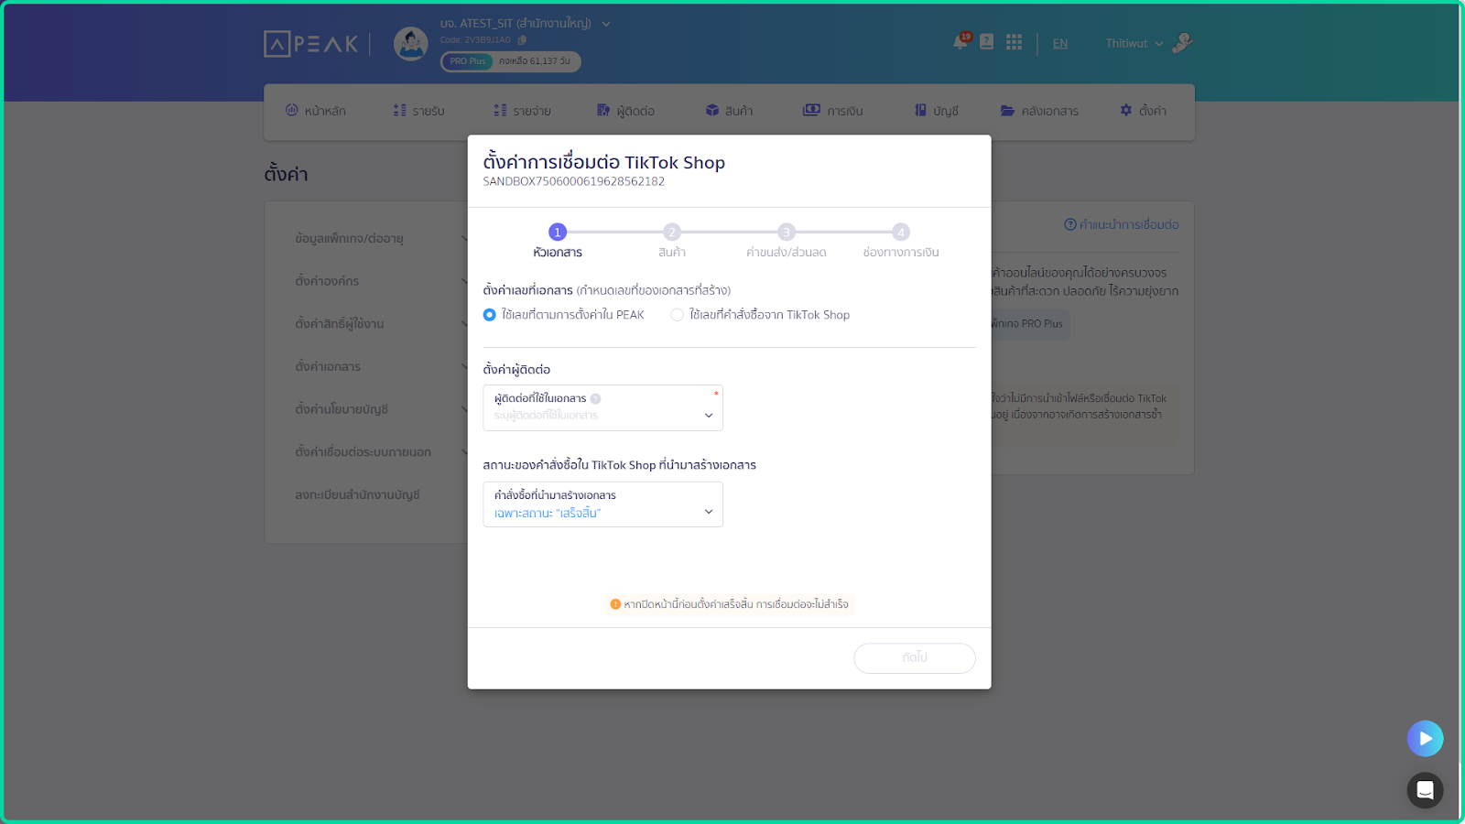Screen dimensions: 1465x824
Task: Open ข้อมูลแพ็กเกจ/ต่ออายุ in settings sidebar
Action: tap(349, 238)
